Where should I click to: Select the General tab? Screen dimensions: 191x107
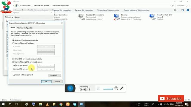(13, 28)
